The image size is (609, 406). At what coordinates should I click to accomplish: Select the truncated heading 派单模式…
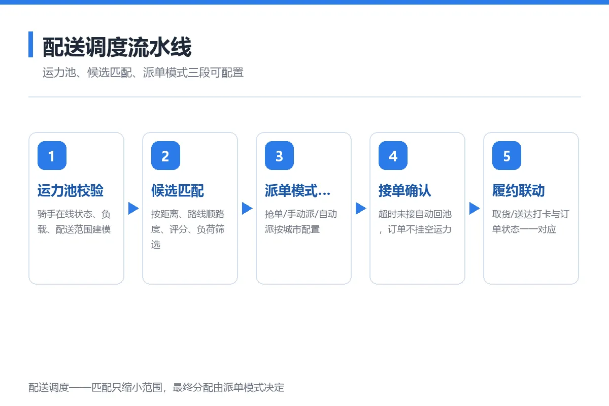pyautogui.click(x=297, y=191)
